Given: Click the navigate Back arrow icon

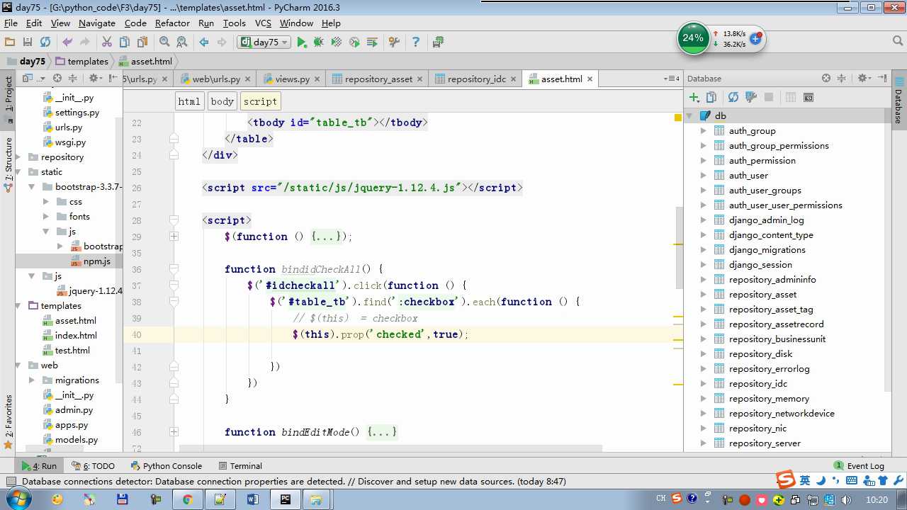Looking at the screenshot, I should coord(204,42).
